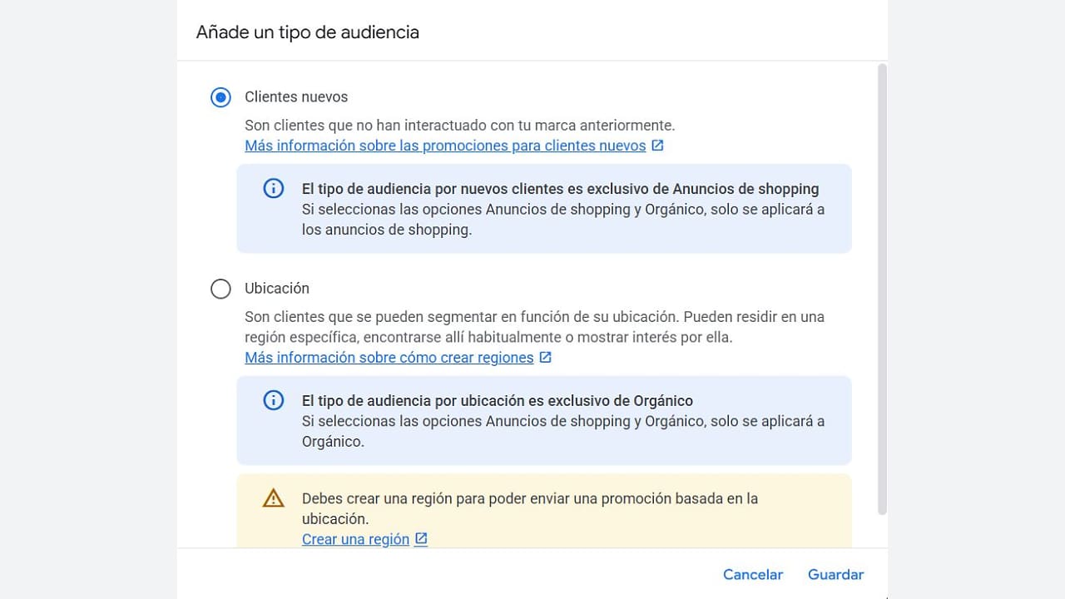Click the 'Clientes nuevos' option label text
1065x599 pixels.
point(296,97)
